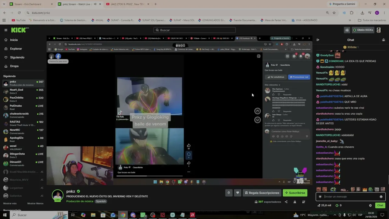Enable notifications with the bell icon
This screenshot has width=389, height=219.
point(229,193)
